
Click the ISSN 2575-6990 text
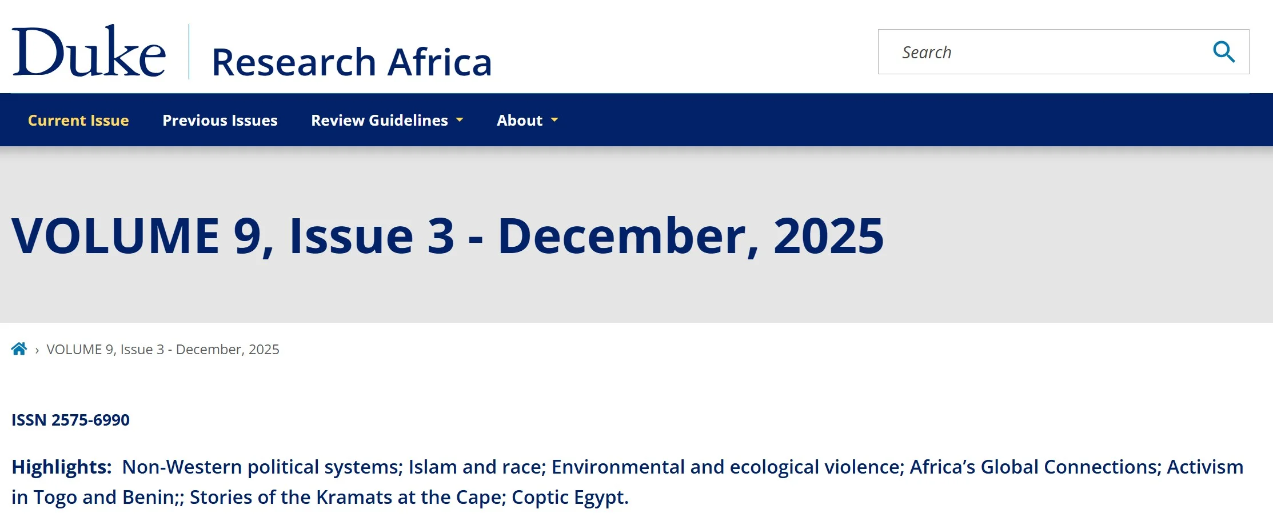click(x=70, y=420)
